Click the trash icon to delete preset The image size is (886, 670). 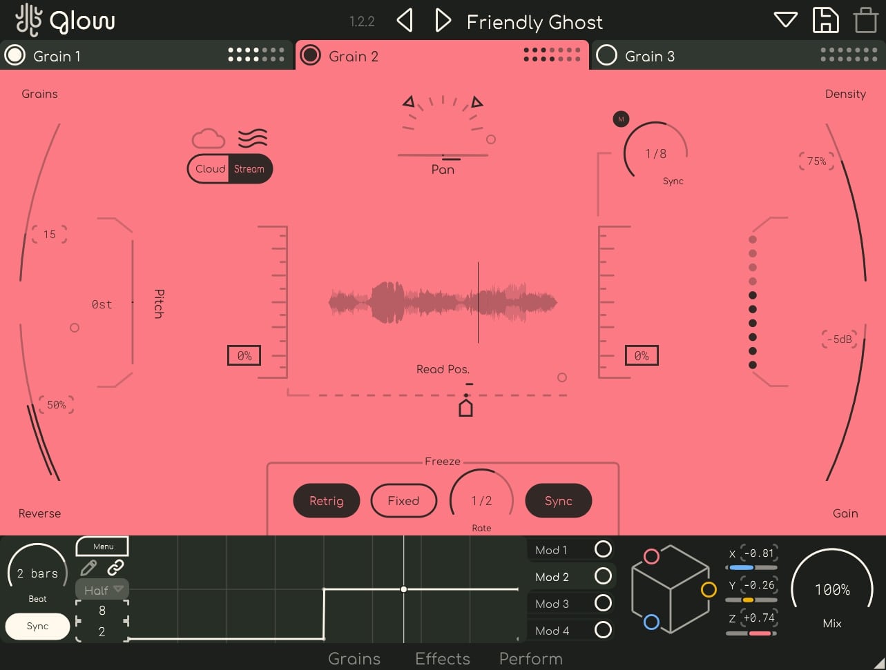coord(865,20)
